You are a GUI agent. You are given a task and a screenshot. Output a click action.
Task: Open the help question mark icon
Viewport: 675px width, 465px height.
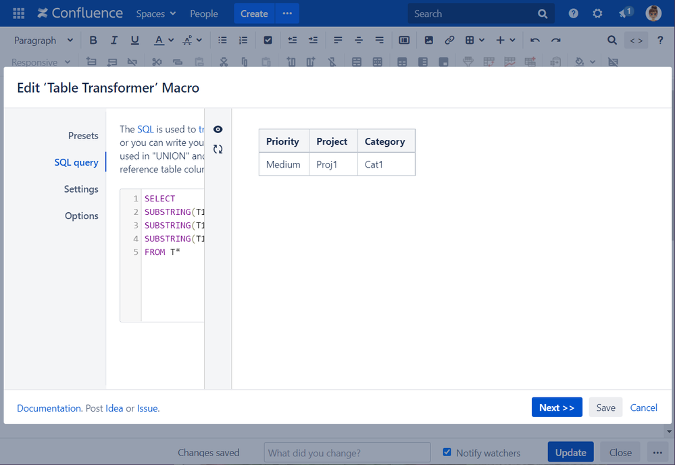pyautogui.click(x=573, y=14)
